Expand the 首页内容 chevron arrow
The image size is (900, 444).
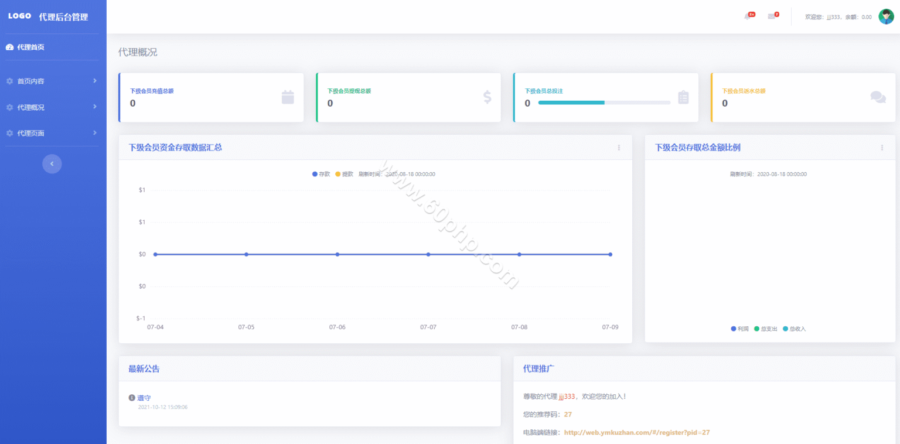pos(95,81)
